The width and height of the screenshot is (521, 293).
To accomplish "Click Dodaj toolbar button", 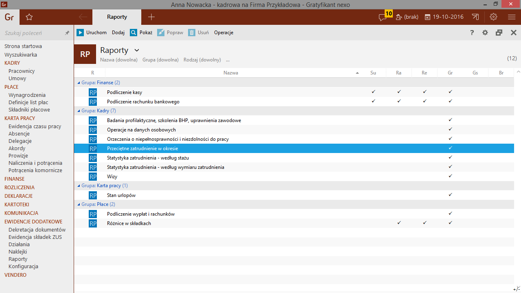I will click(x=118, y=33).
